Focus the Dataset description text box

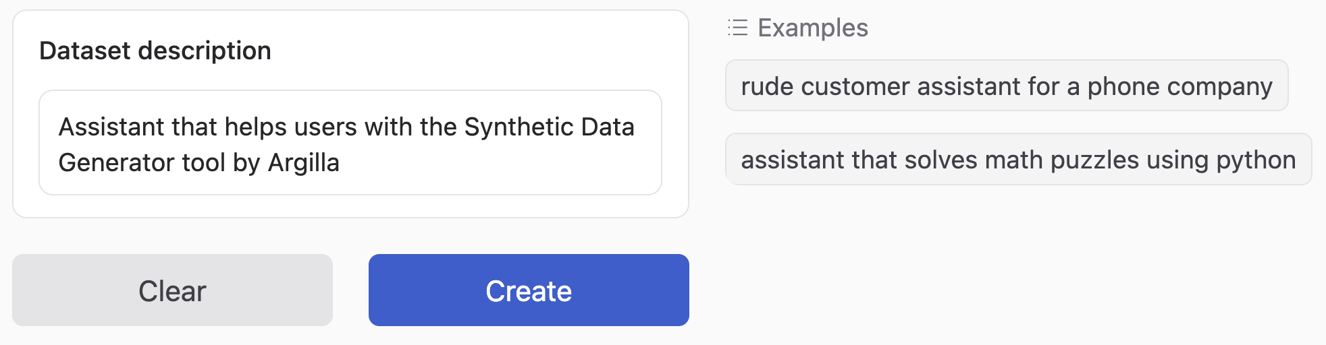point(350,143)
